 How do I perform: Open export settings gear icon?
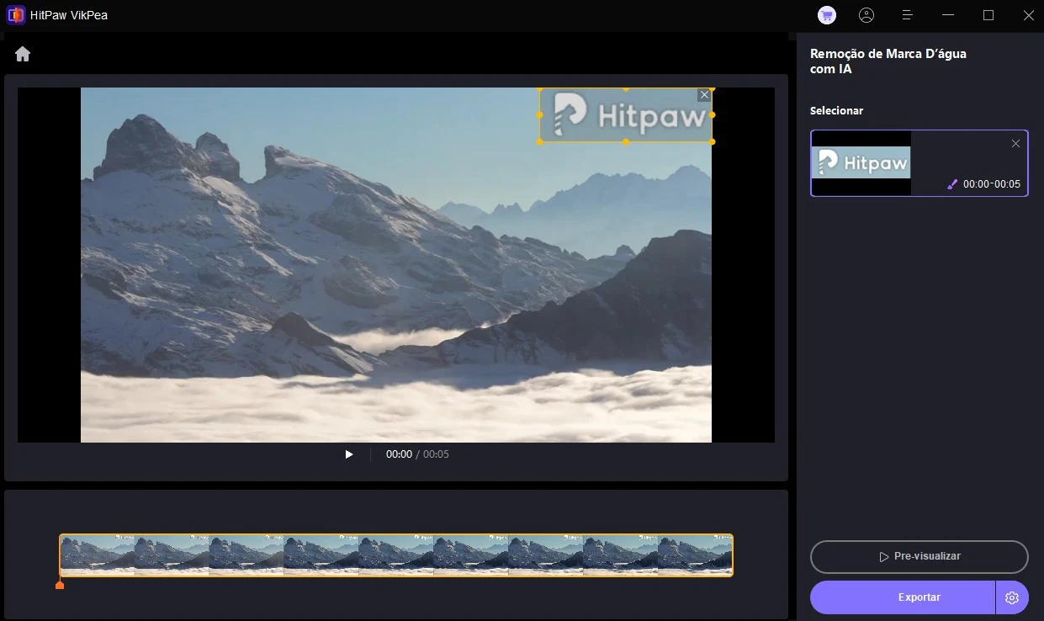pos(1012,597)
